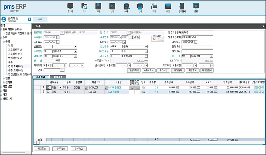Viewport: 266px width, 155px height.
Task: Click the 메일 (mail) envelope icon
Action: [168, 6]
